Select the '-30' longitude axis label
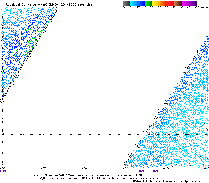 pyautogui.click(x=3, y=168)
